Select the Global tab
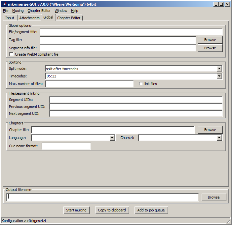The width and height of the screenshot is (232, 225). pos(48,17)
